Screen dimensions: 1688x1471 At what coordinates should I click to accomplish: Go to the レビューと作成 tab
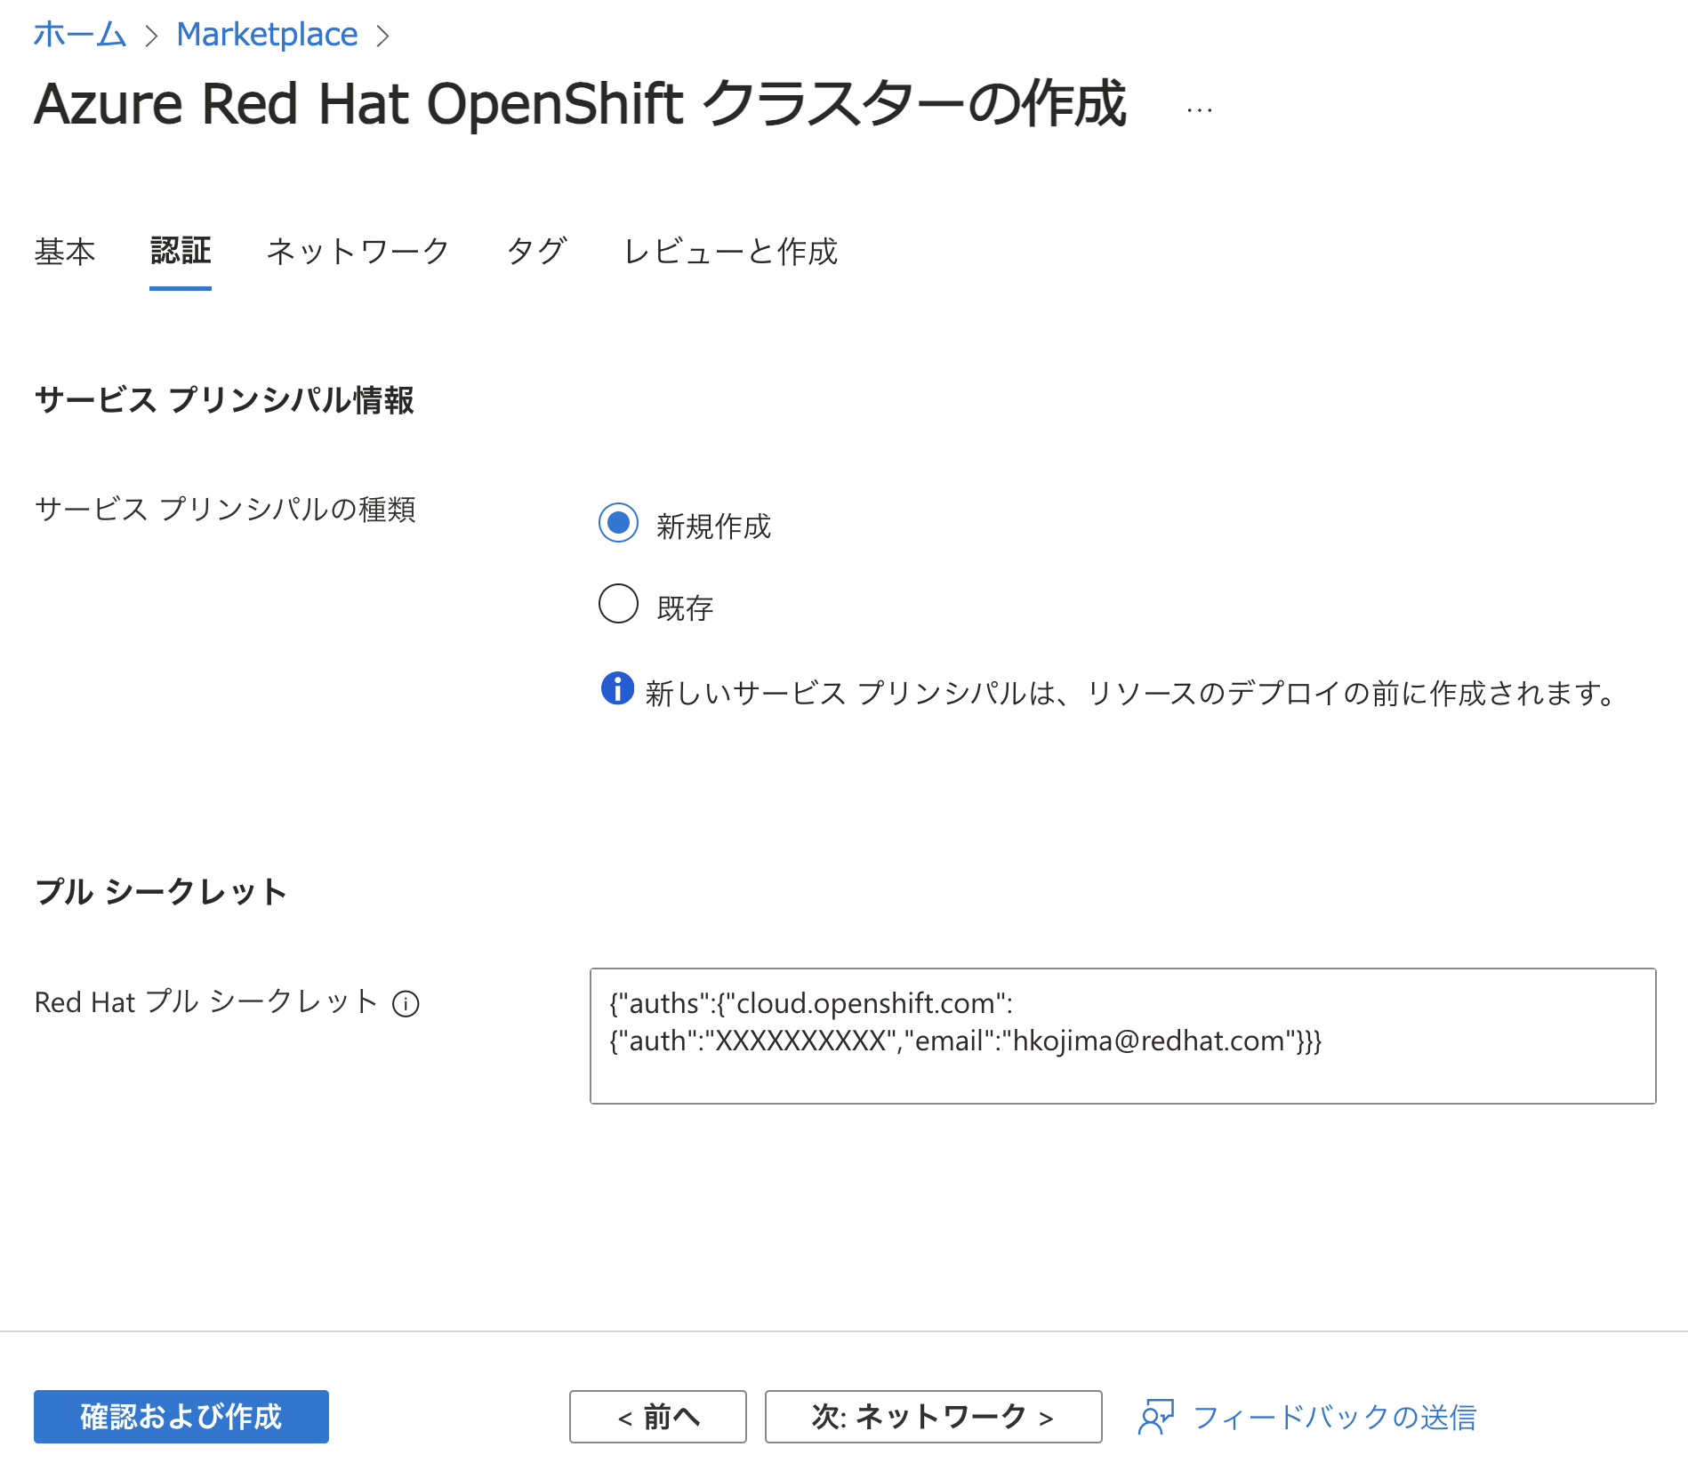pyautogui.click(x=730, y=252)
